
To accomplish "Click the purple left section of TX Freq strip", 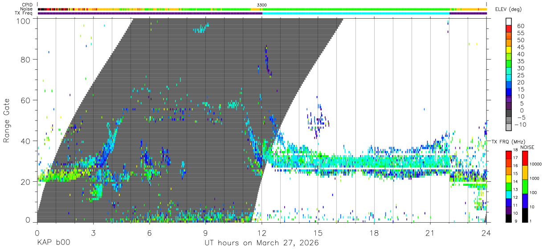I will (150, 13).
